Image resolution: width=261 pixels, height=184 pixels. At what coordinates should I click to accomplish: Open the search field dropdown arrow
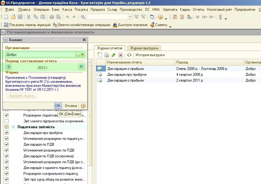tap(130, 17)
